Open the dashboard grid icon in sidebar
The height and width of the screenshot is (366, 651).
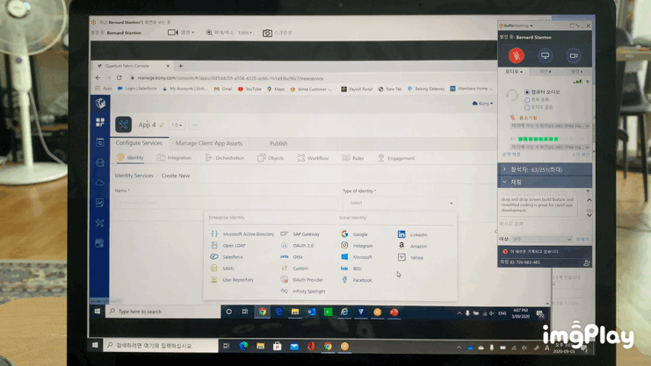(100, 122)
